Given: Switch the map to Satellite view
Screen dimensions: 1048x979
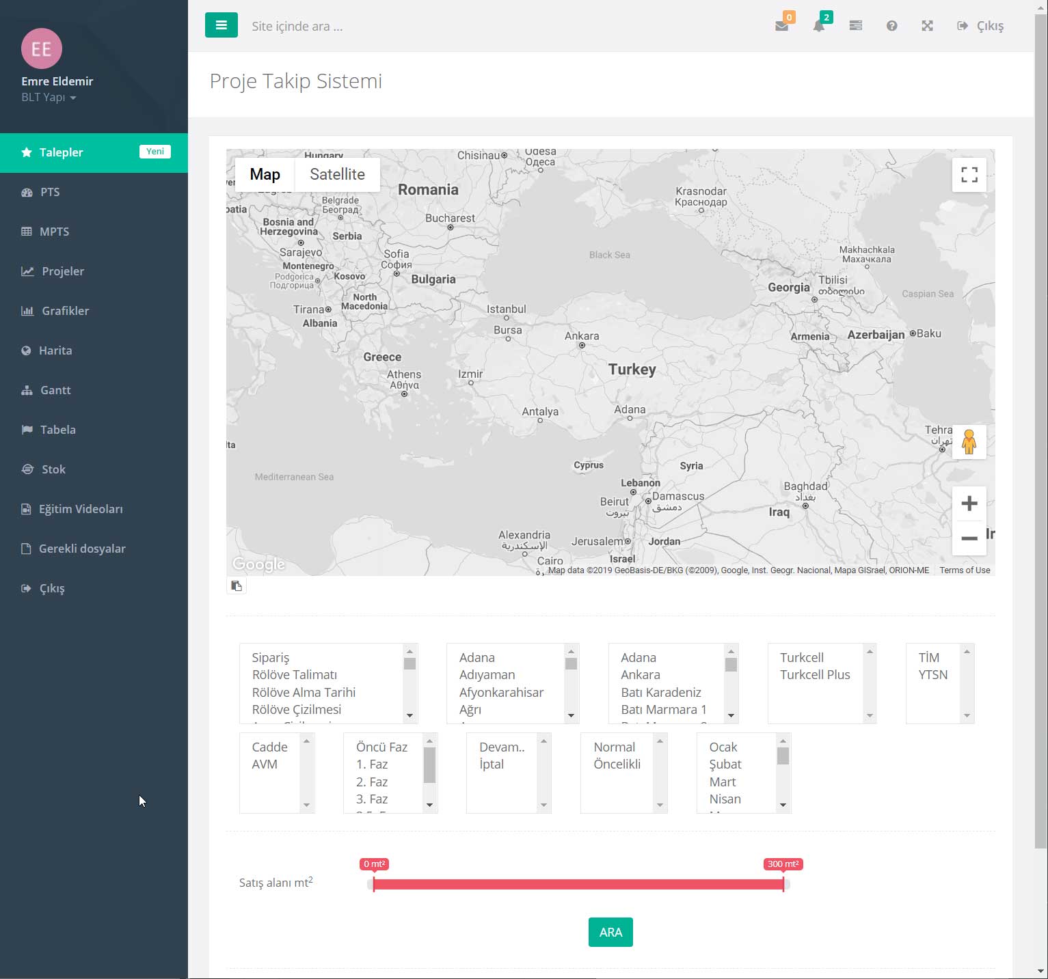Looking at the screenshot, I should pyautogui.click(x=337, y=174).
